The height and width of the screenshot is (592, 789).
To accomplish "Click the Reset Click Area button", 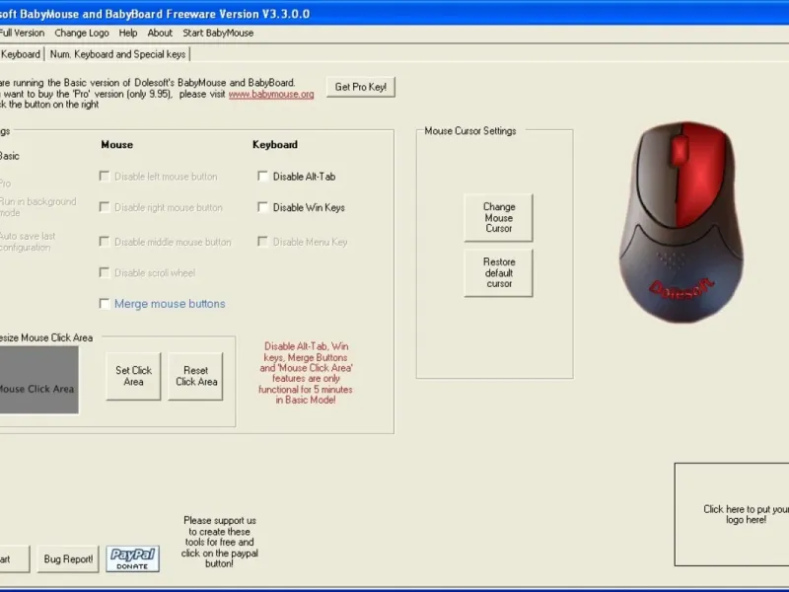I will click(x=195, y=376).
